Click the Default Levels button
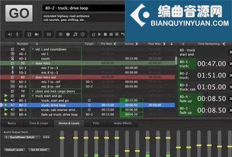The height and width of the screenshot is (157, 232). pos(14,150)
